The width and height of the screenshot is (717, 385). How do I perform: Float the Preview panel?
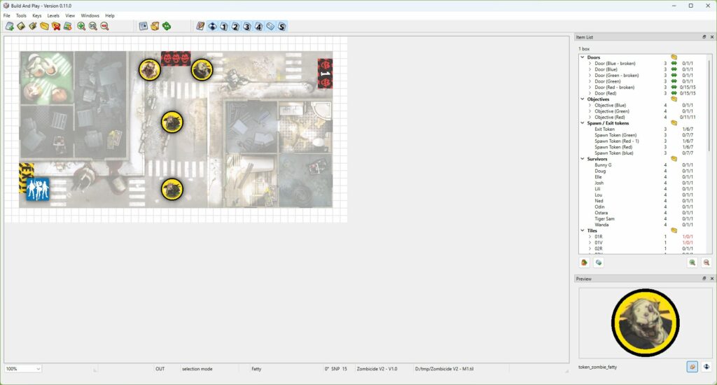[704, 279]
